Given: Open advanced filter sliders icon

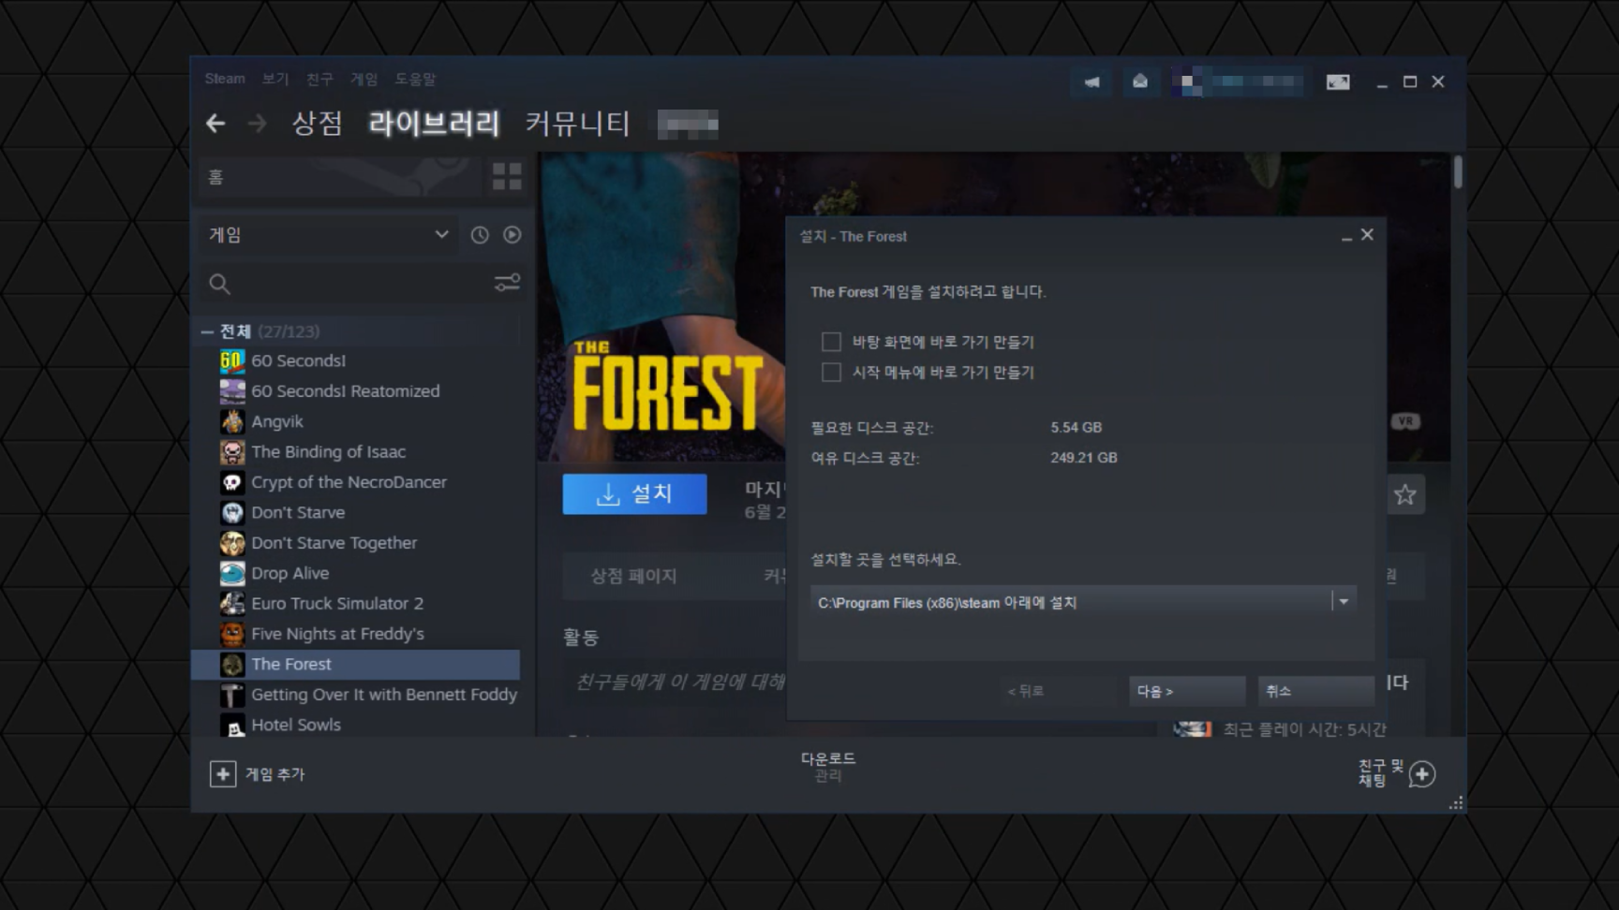Looking at the screenshot, I should (x=507, y=283).
